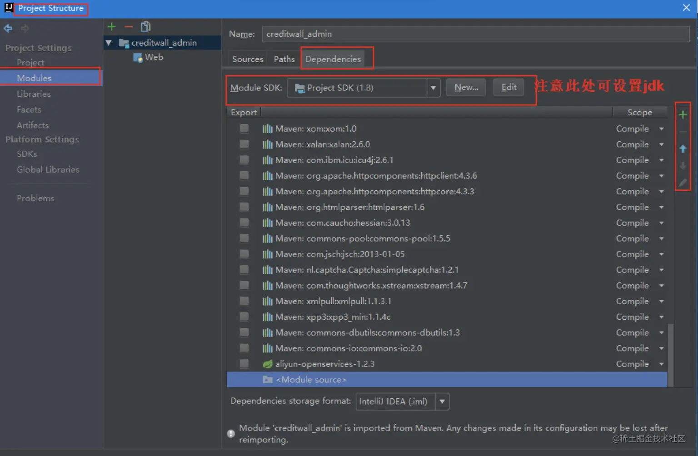Image resolution: width=698 pixels, height=456 pixels.
Task: Click library icon of htmlparser:1.6
Action: tap(268, 207)
